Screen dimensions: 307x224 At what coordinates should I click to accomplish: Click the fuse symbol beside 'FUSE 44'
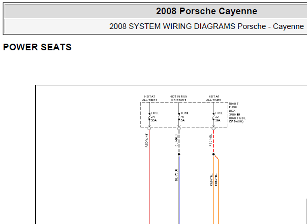point(179,117)
